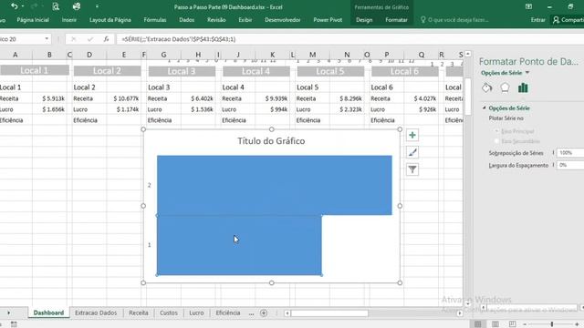Click the Local 1 gray header banner
Image resolution: width=584 pixels, height=328 pixels.
click(x=35, y=70)
